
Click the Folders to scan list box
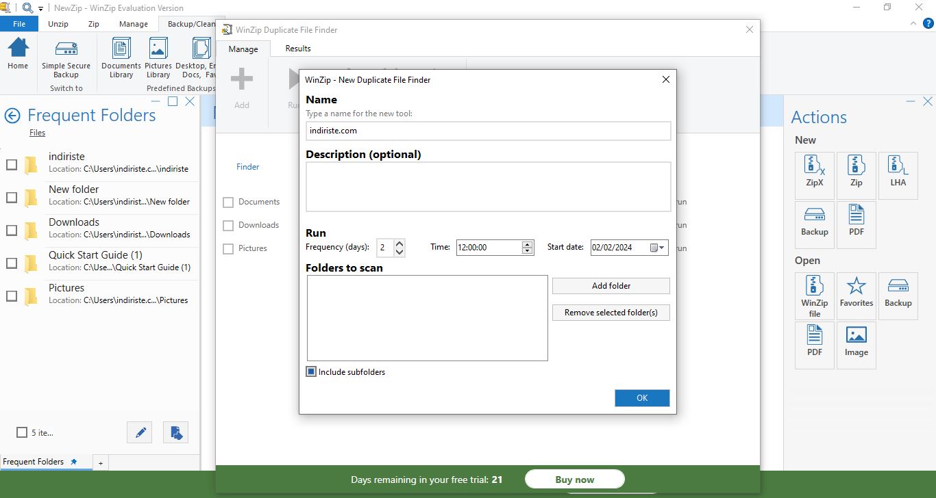click(428, 318)
